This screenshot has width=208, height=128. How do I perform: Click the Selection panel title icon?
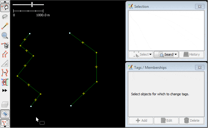coord(131,6)
